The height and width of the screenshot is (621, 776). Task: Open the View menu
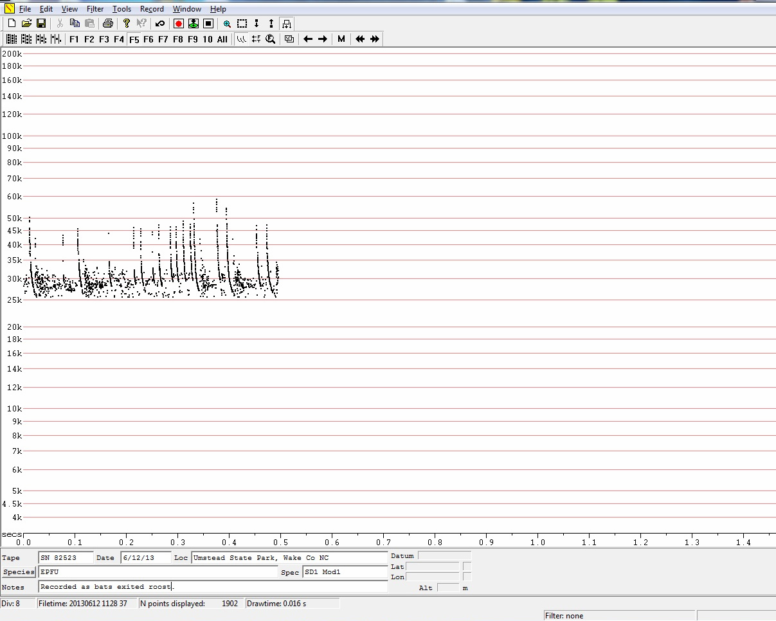click(x=69, y=9)
